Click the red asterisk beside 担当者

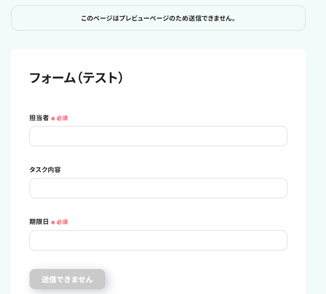[53, 119]
